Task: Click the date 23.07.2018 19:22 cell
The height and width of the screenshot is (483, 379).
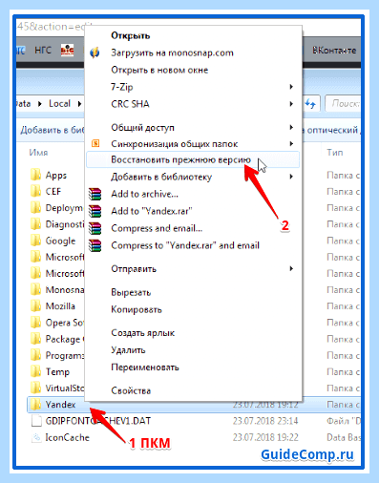Action: tap(265, 437)
